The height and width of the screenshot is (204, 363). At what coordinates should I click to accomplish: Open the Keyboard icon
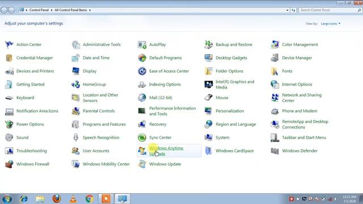pyautogui.click(x=9, y=97)
